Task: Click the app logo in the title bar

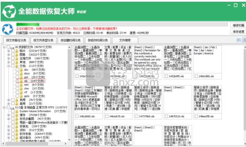Action: click(x=9, y=11)
